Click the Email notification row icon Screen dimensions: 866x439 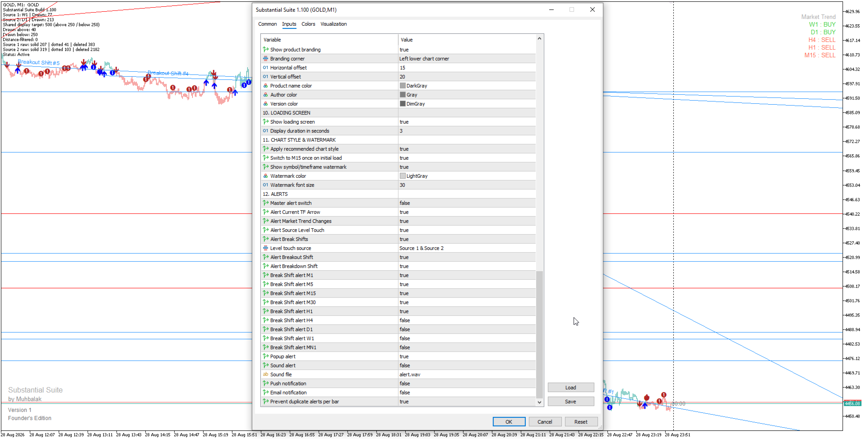[x=266, y=393]
